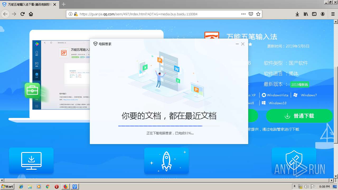Show site information icon in address bar

(71, 14)
